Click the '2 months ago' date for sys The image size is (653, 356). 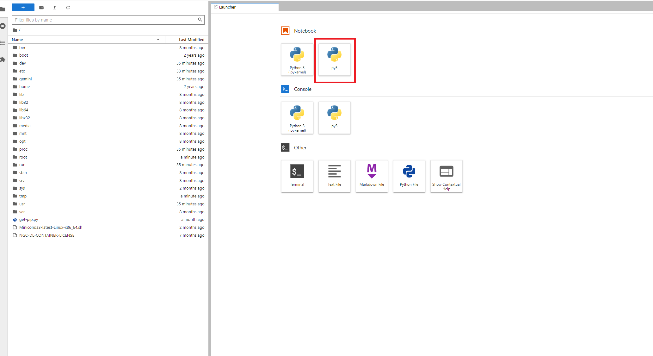[x=192, y=188]
